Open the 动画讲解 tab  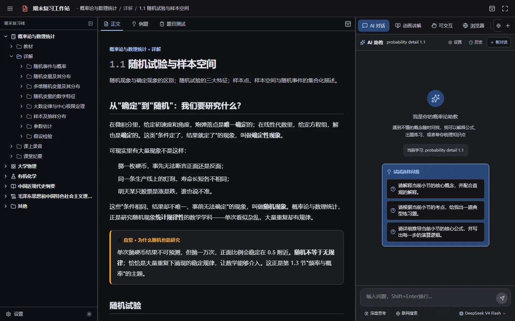click(x=408, y=26)
